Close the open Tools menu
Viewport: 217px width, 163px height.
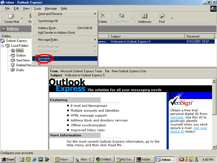point(37,8)
